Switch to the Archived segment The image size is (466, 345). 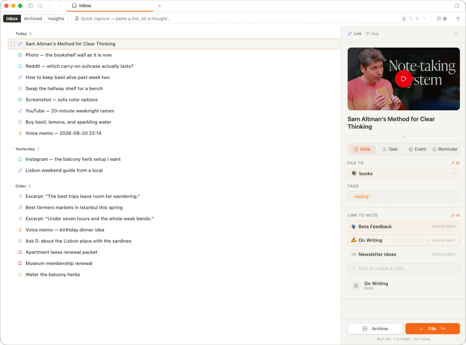(33, 19)
